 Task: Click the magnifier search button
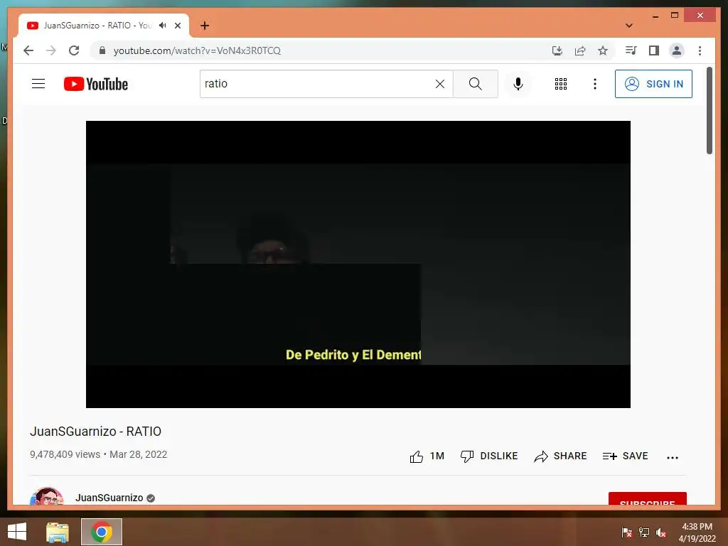(476, 84)
